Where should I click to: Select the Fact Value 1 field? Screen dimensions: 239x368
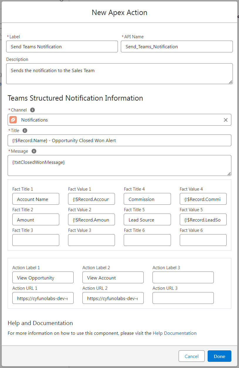pyautogui.click(x=91, y=199)
